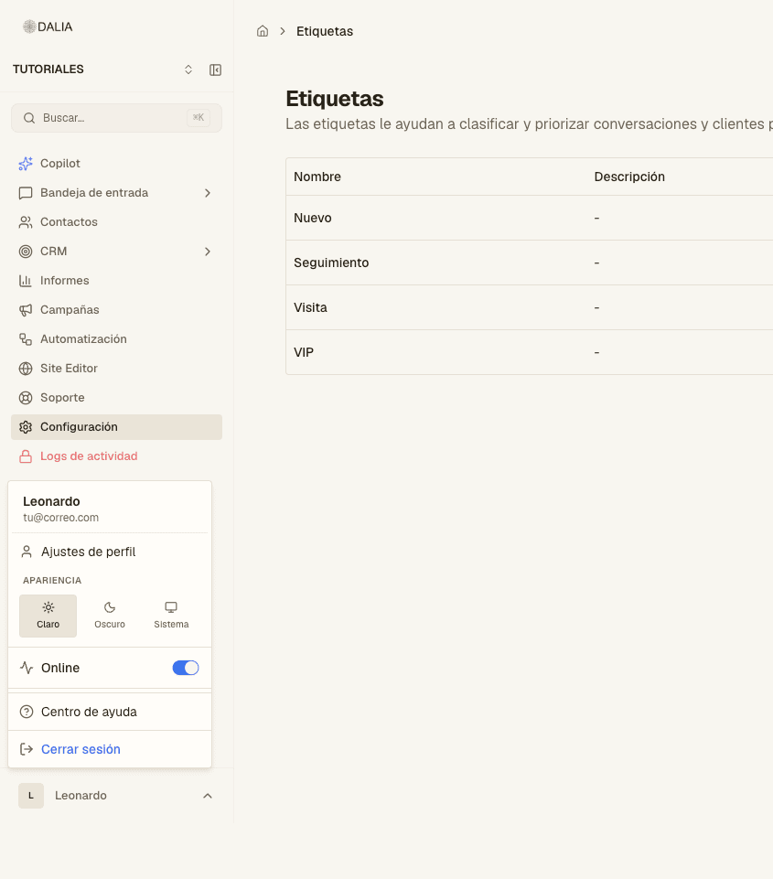
Task: Click the Contactos people icon
Action: 26,222
